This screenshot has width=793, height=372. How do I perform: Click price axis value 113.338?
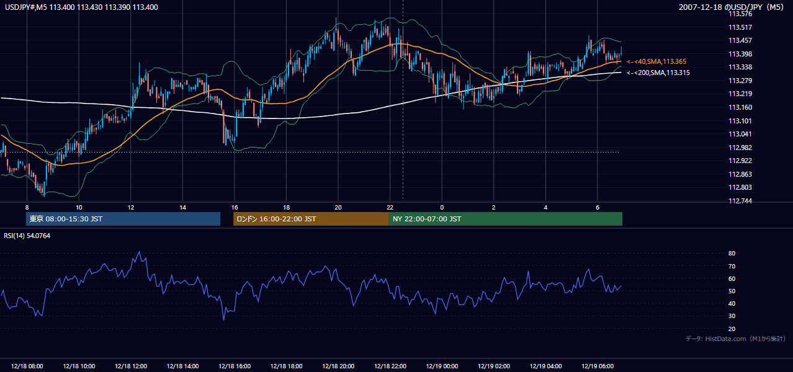click(740, 67)
